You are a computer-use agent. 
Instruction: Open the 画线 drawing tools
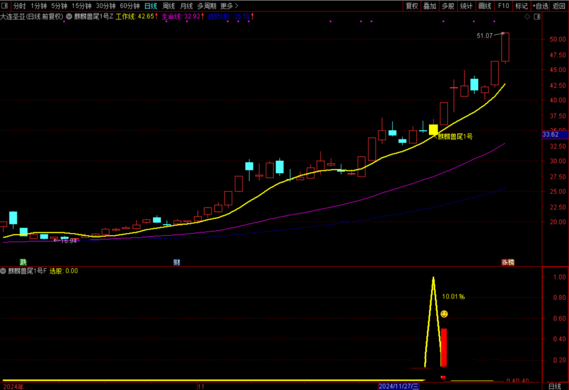[485, 6]
